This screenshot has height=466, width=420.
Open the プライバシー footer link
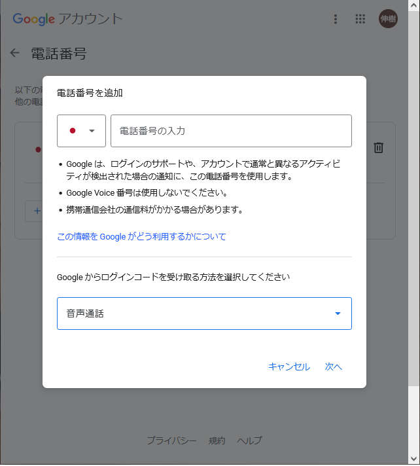(172, 440)
